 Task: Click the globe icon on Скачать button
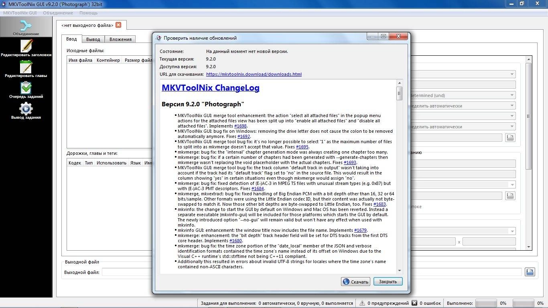point(346,282)
